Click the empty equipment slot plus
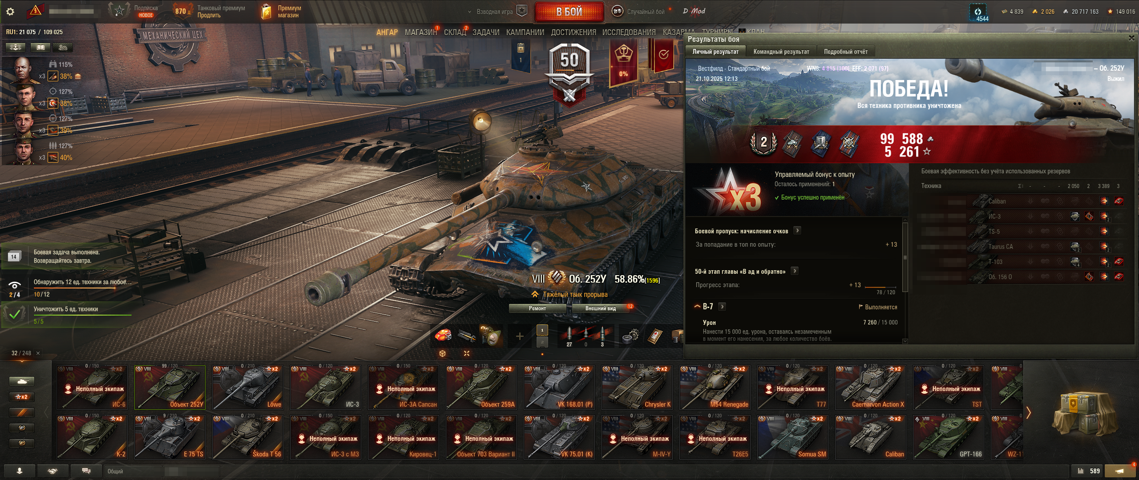 coord(519,336)
